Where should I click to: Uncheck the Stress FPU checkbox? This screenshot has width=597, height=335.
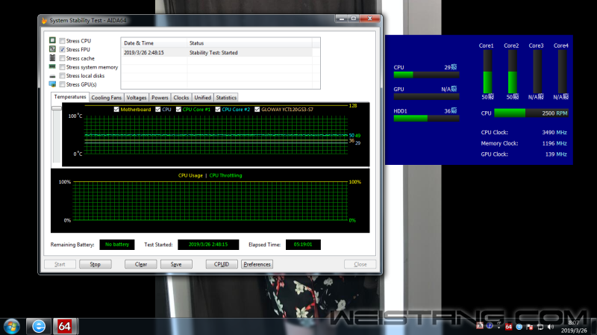(x=62, y=49)
